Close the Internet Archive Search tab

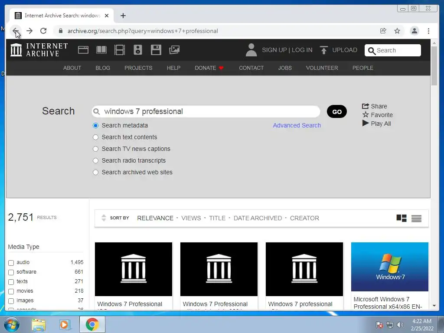click(107, 16)
